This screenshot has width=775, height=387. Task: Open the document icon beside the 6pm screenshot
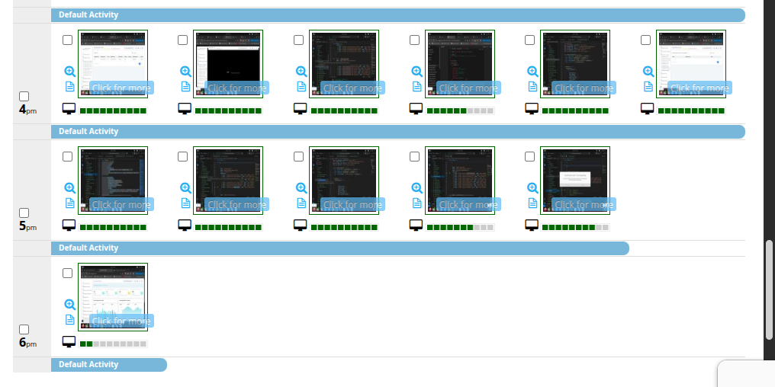[x=69, y=319]
